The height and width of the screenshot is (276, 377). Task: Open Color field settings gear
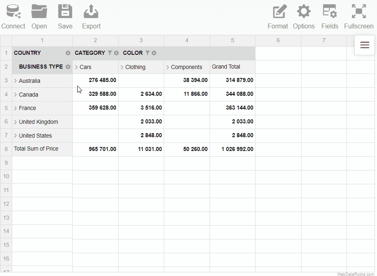click(154, 53)
